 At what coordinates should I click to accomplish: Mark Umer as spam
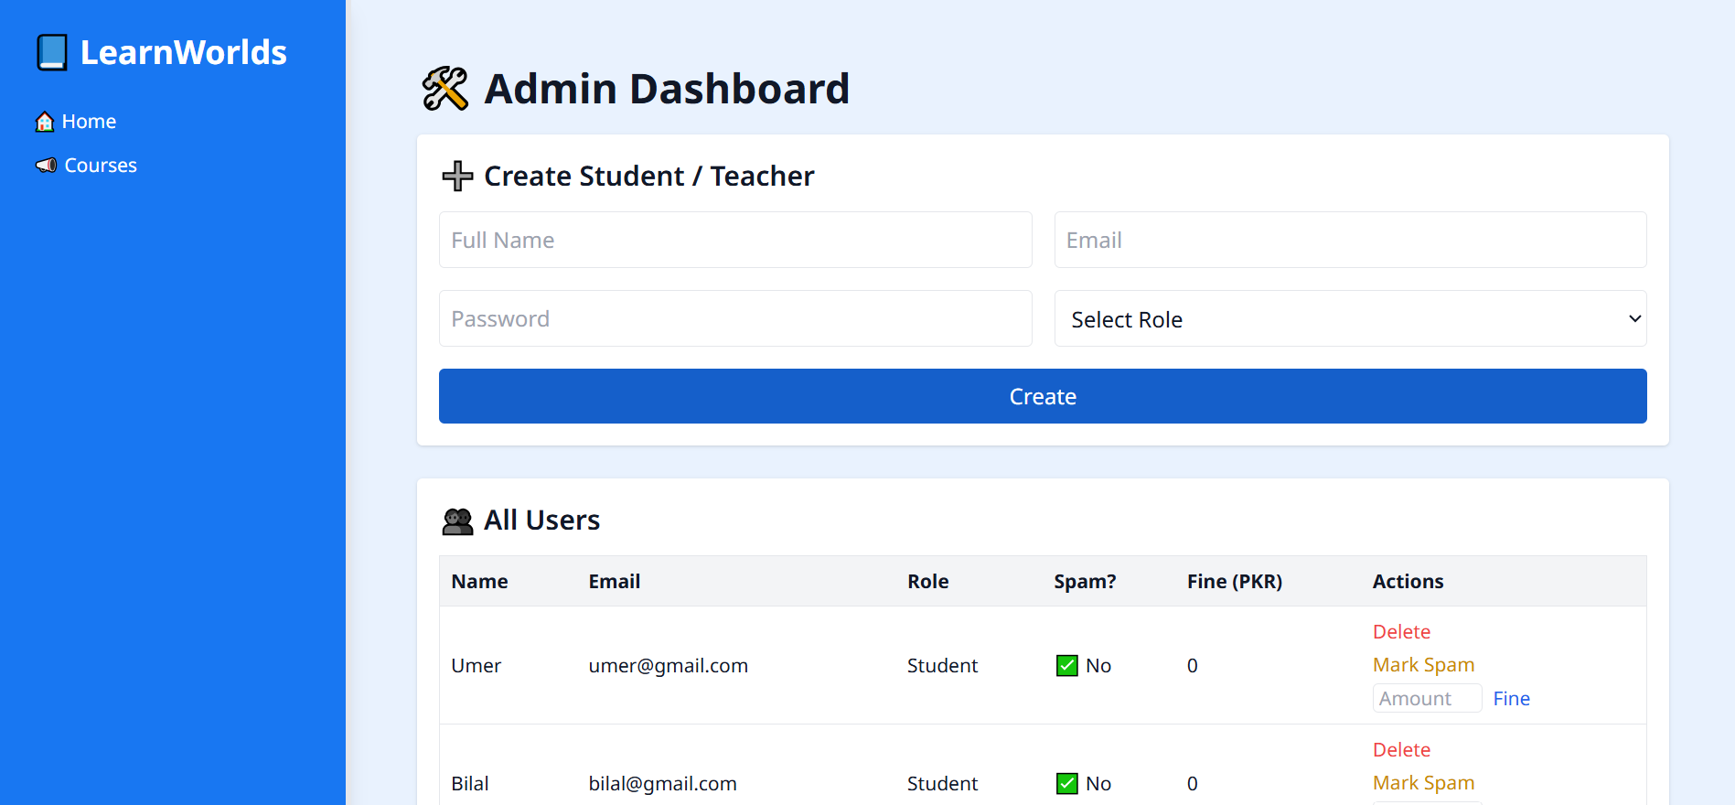pos(1423,665)
